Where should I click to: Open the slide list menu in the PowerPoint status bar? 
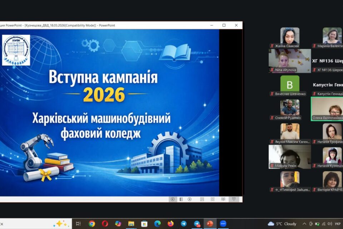tap(181, 199)
